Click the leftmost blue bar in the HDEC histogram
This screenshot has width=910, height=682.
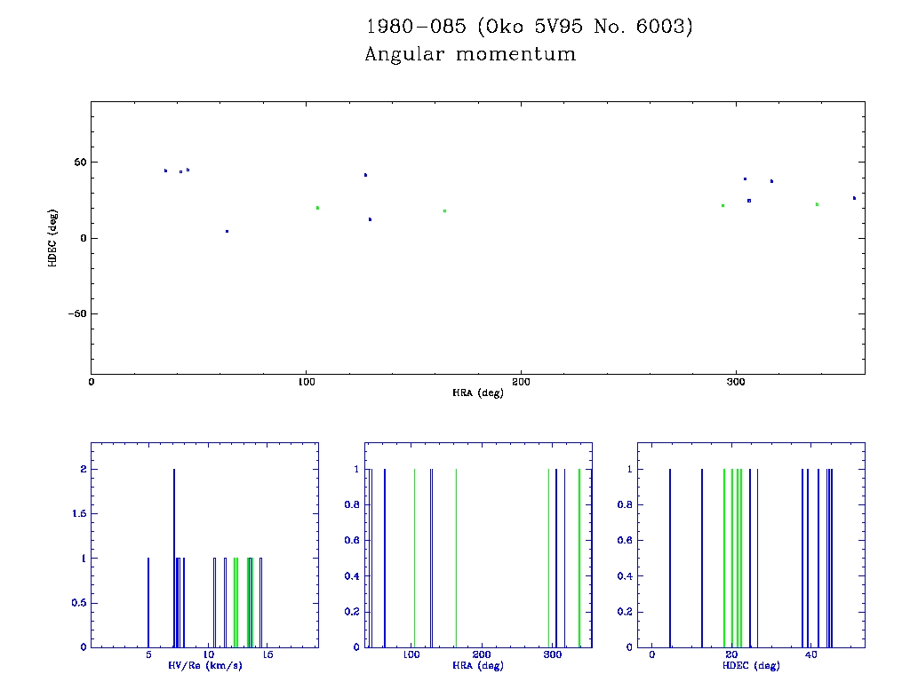(x=669, y=558)
